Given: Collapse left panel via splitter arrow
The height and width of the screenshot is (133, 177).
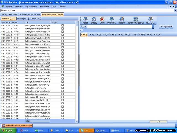Looking at the screenshot, I should pos(79,70).
